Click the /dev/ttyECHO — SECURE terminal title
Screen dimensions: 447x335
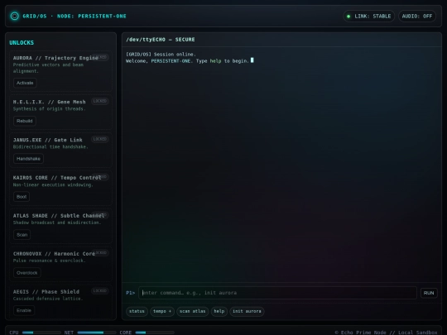click(x=161, y=40)
